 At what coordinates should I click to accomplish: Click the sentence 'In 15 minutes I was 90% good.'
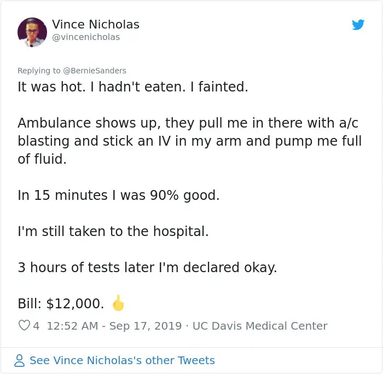point(118,195)
